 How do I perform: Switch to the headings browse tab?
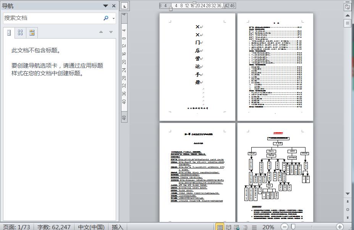coord(9,33)
